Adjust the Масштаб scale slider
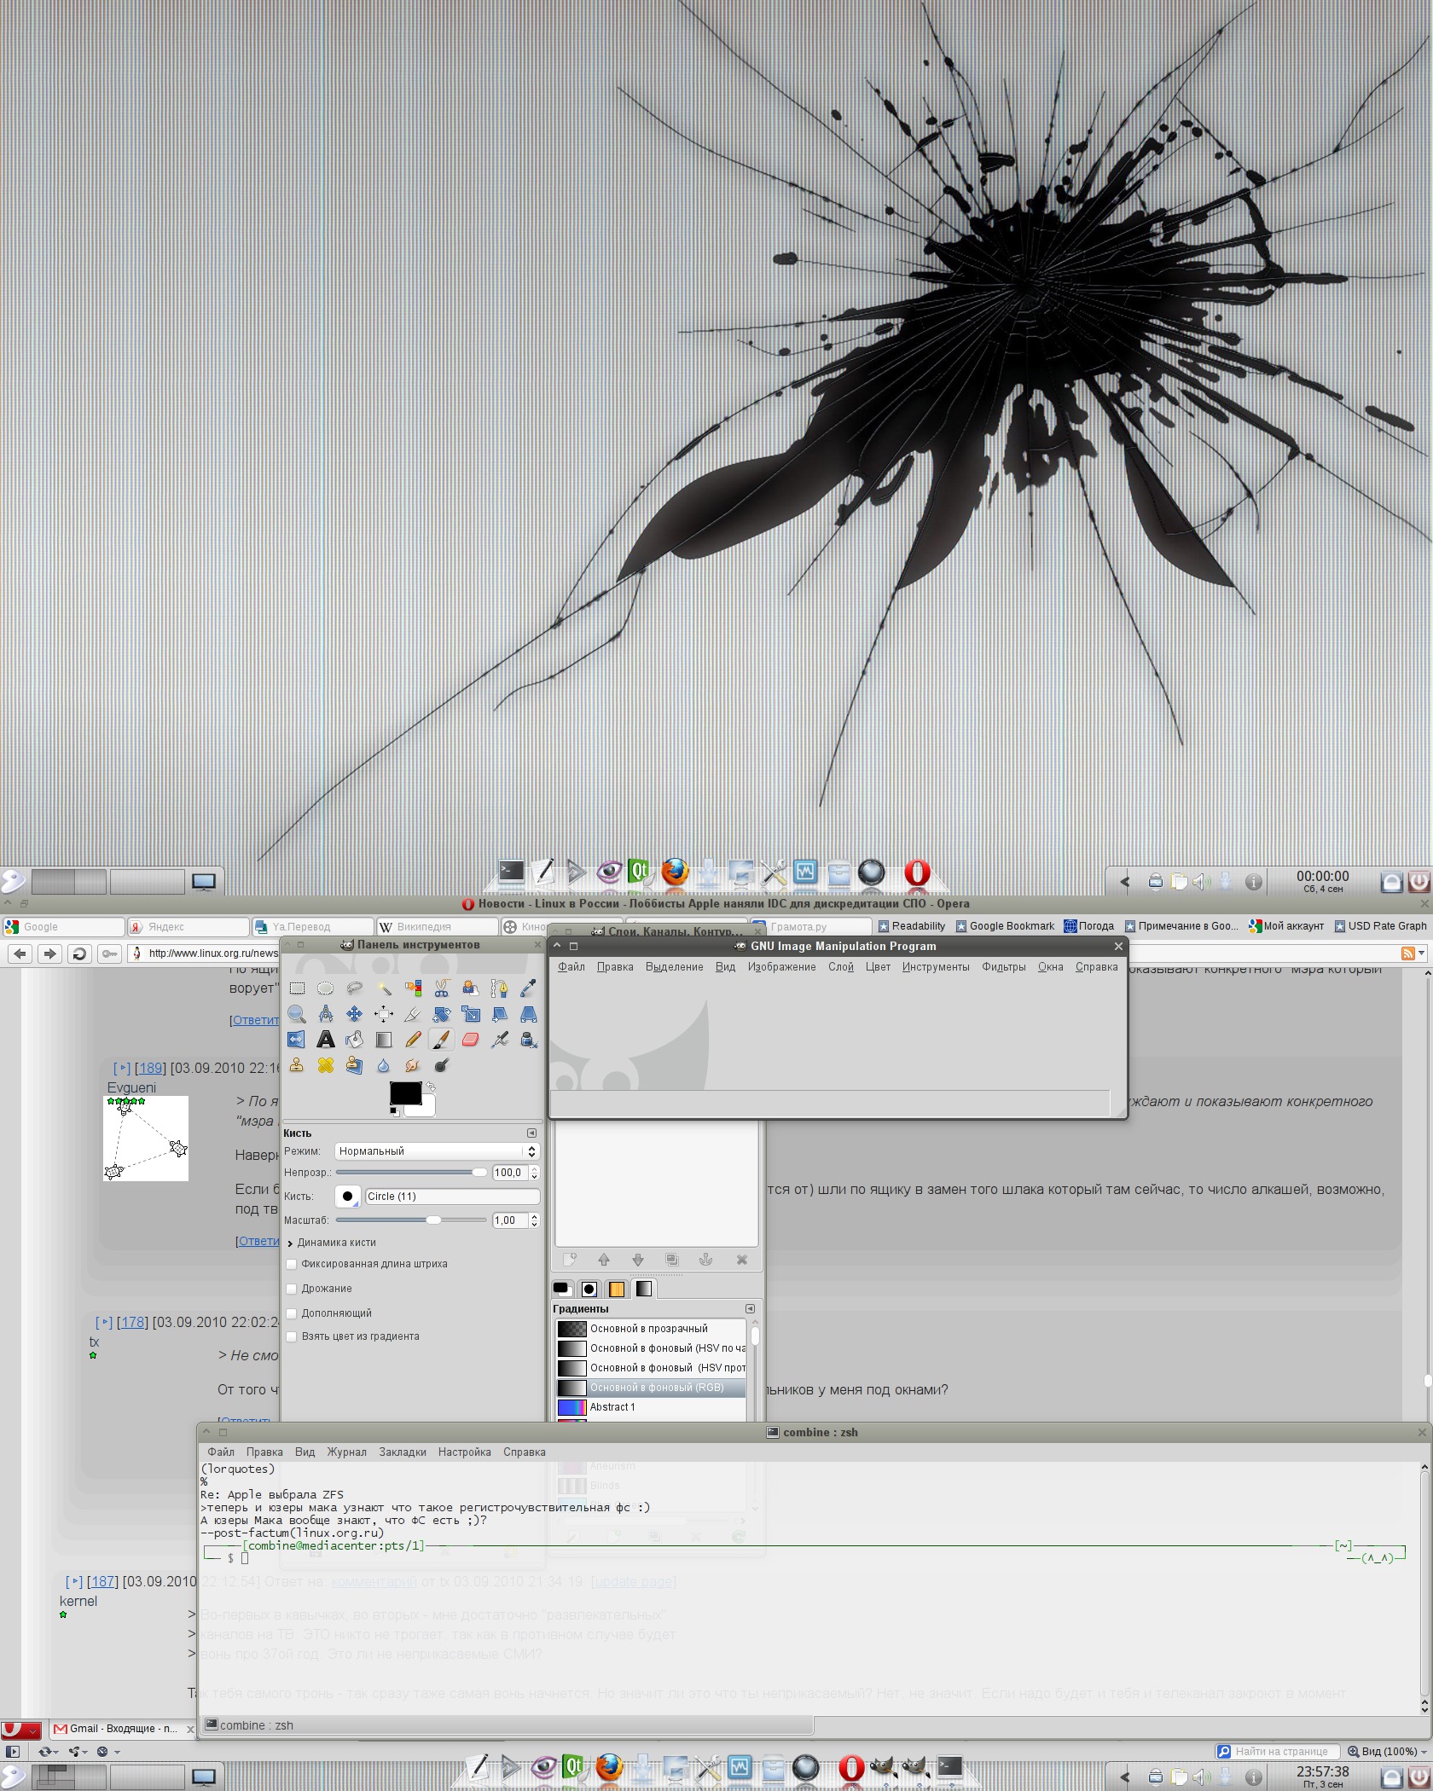 click(x=410, y=1220)
